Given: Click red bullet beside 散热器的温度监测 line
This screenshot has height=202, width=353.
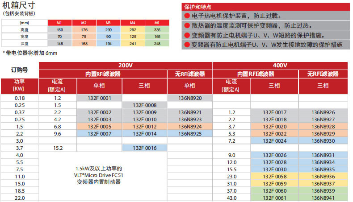Looking at the screenshot, I should (x=187, y=25).
